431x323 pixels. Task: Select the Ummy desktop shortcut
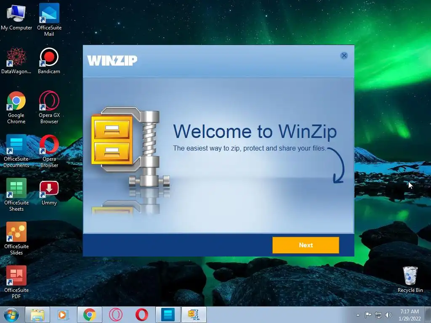[x=49, y=193]
